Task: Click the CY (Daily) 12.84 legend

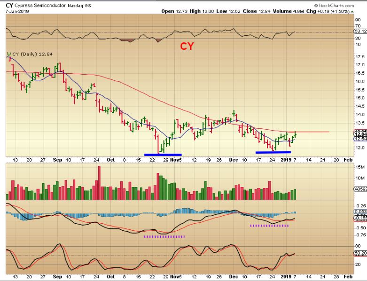Action: (32, 54)
